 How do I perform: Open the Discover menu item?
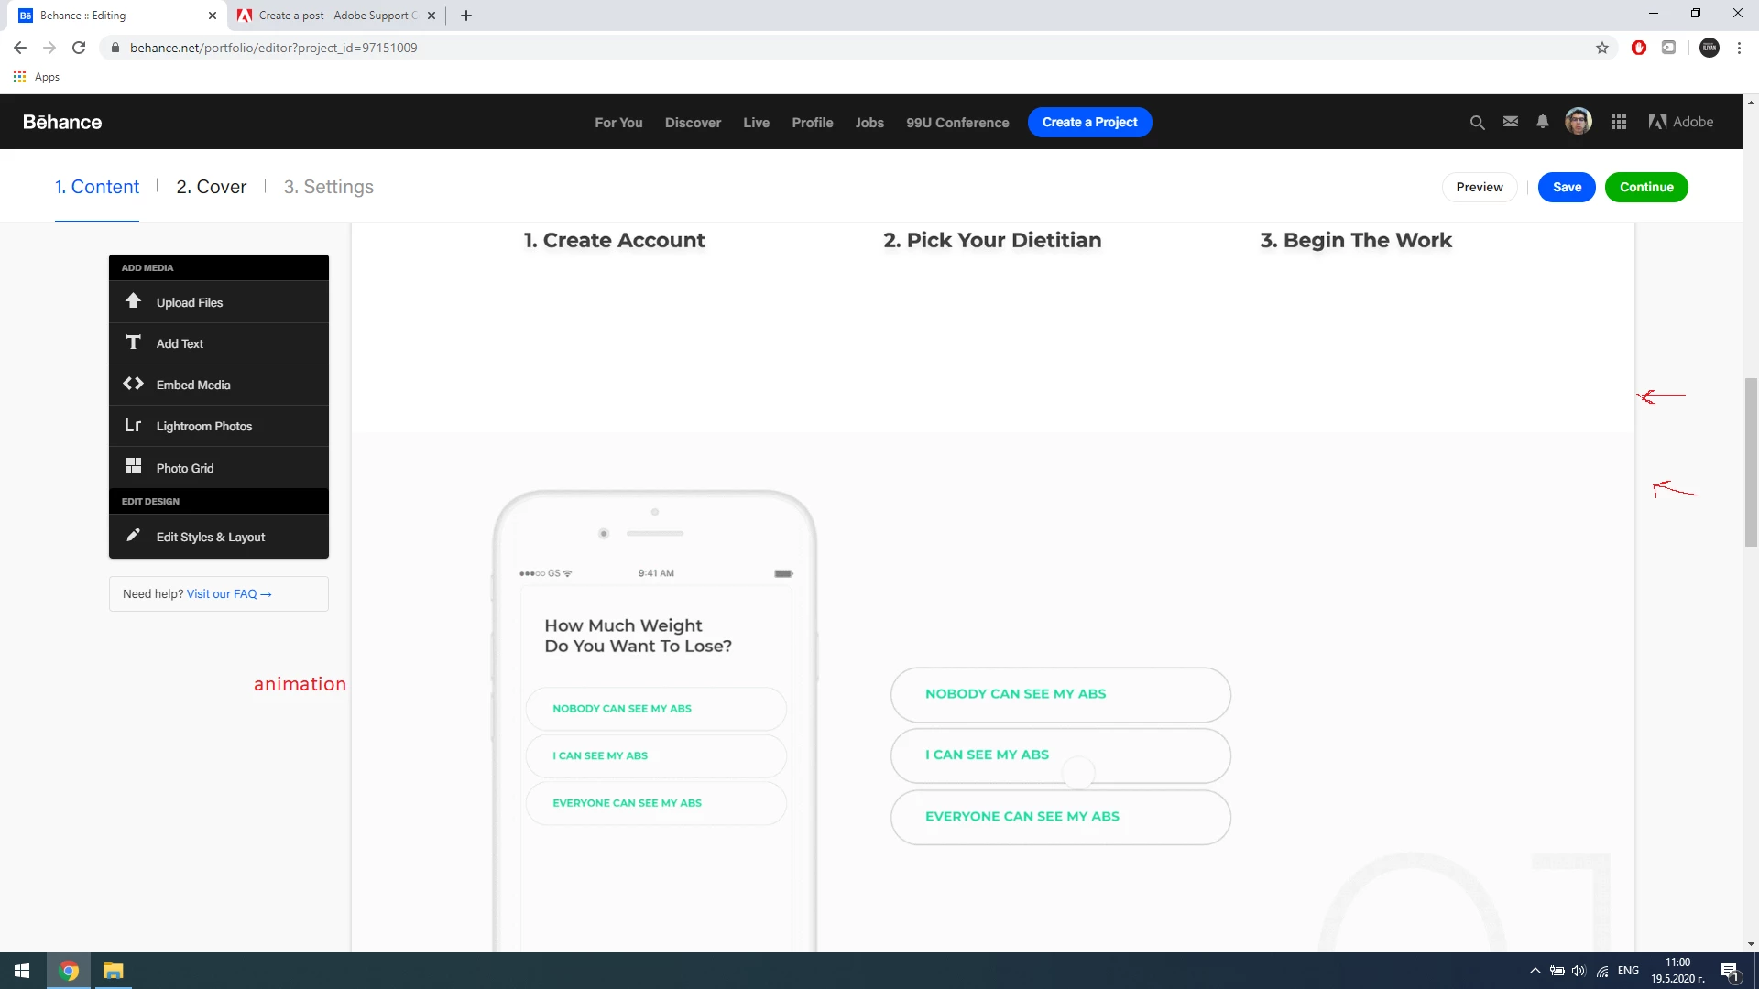pyautogui.click(x=693, y=123)
